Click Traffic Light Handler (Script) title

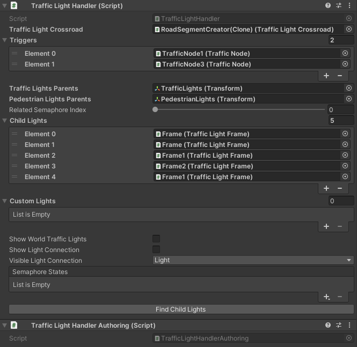pyautogui.click(x=77, y=6)
